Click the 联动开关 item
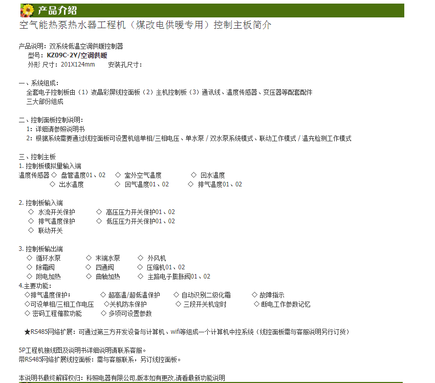 click(51, 230)
